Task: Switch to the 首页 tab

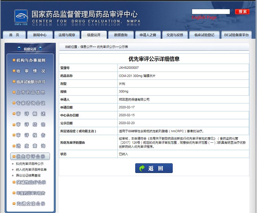Action: pyautogui.click(x=14, y=35)
